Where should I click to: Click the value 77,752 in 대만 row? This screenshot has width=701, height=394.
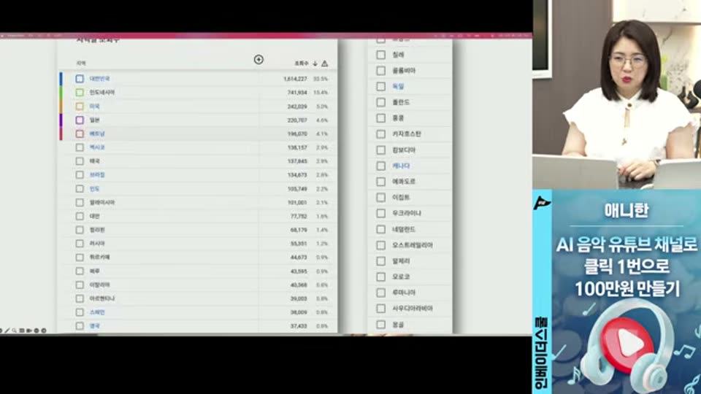(x=299, y=216)
